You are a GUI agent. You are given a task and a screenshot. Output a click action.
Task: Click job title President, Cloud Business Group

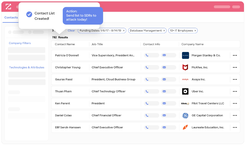(113, 79)
